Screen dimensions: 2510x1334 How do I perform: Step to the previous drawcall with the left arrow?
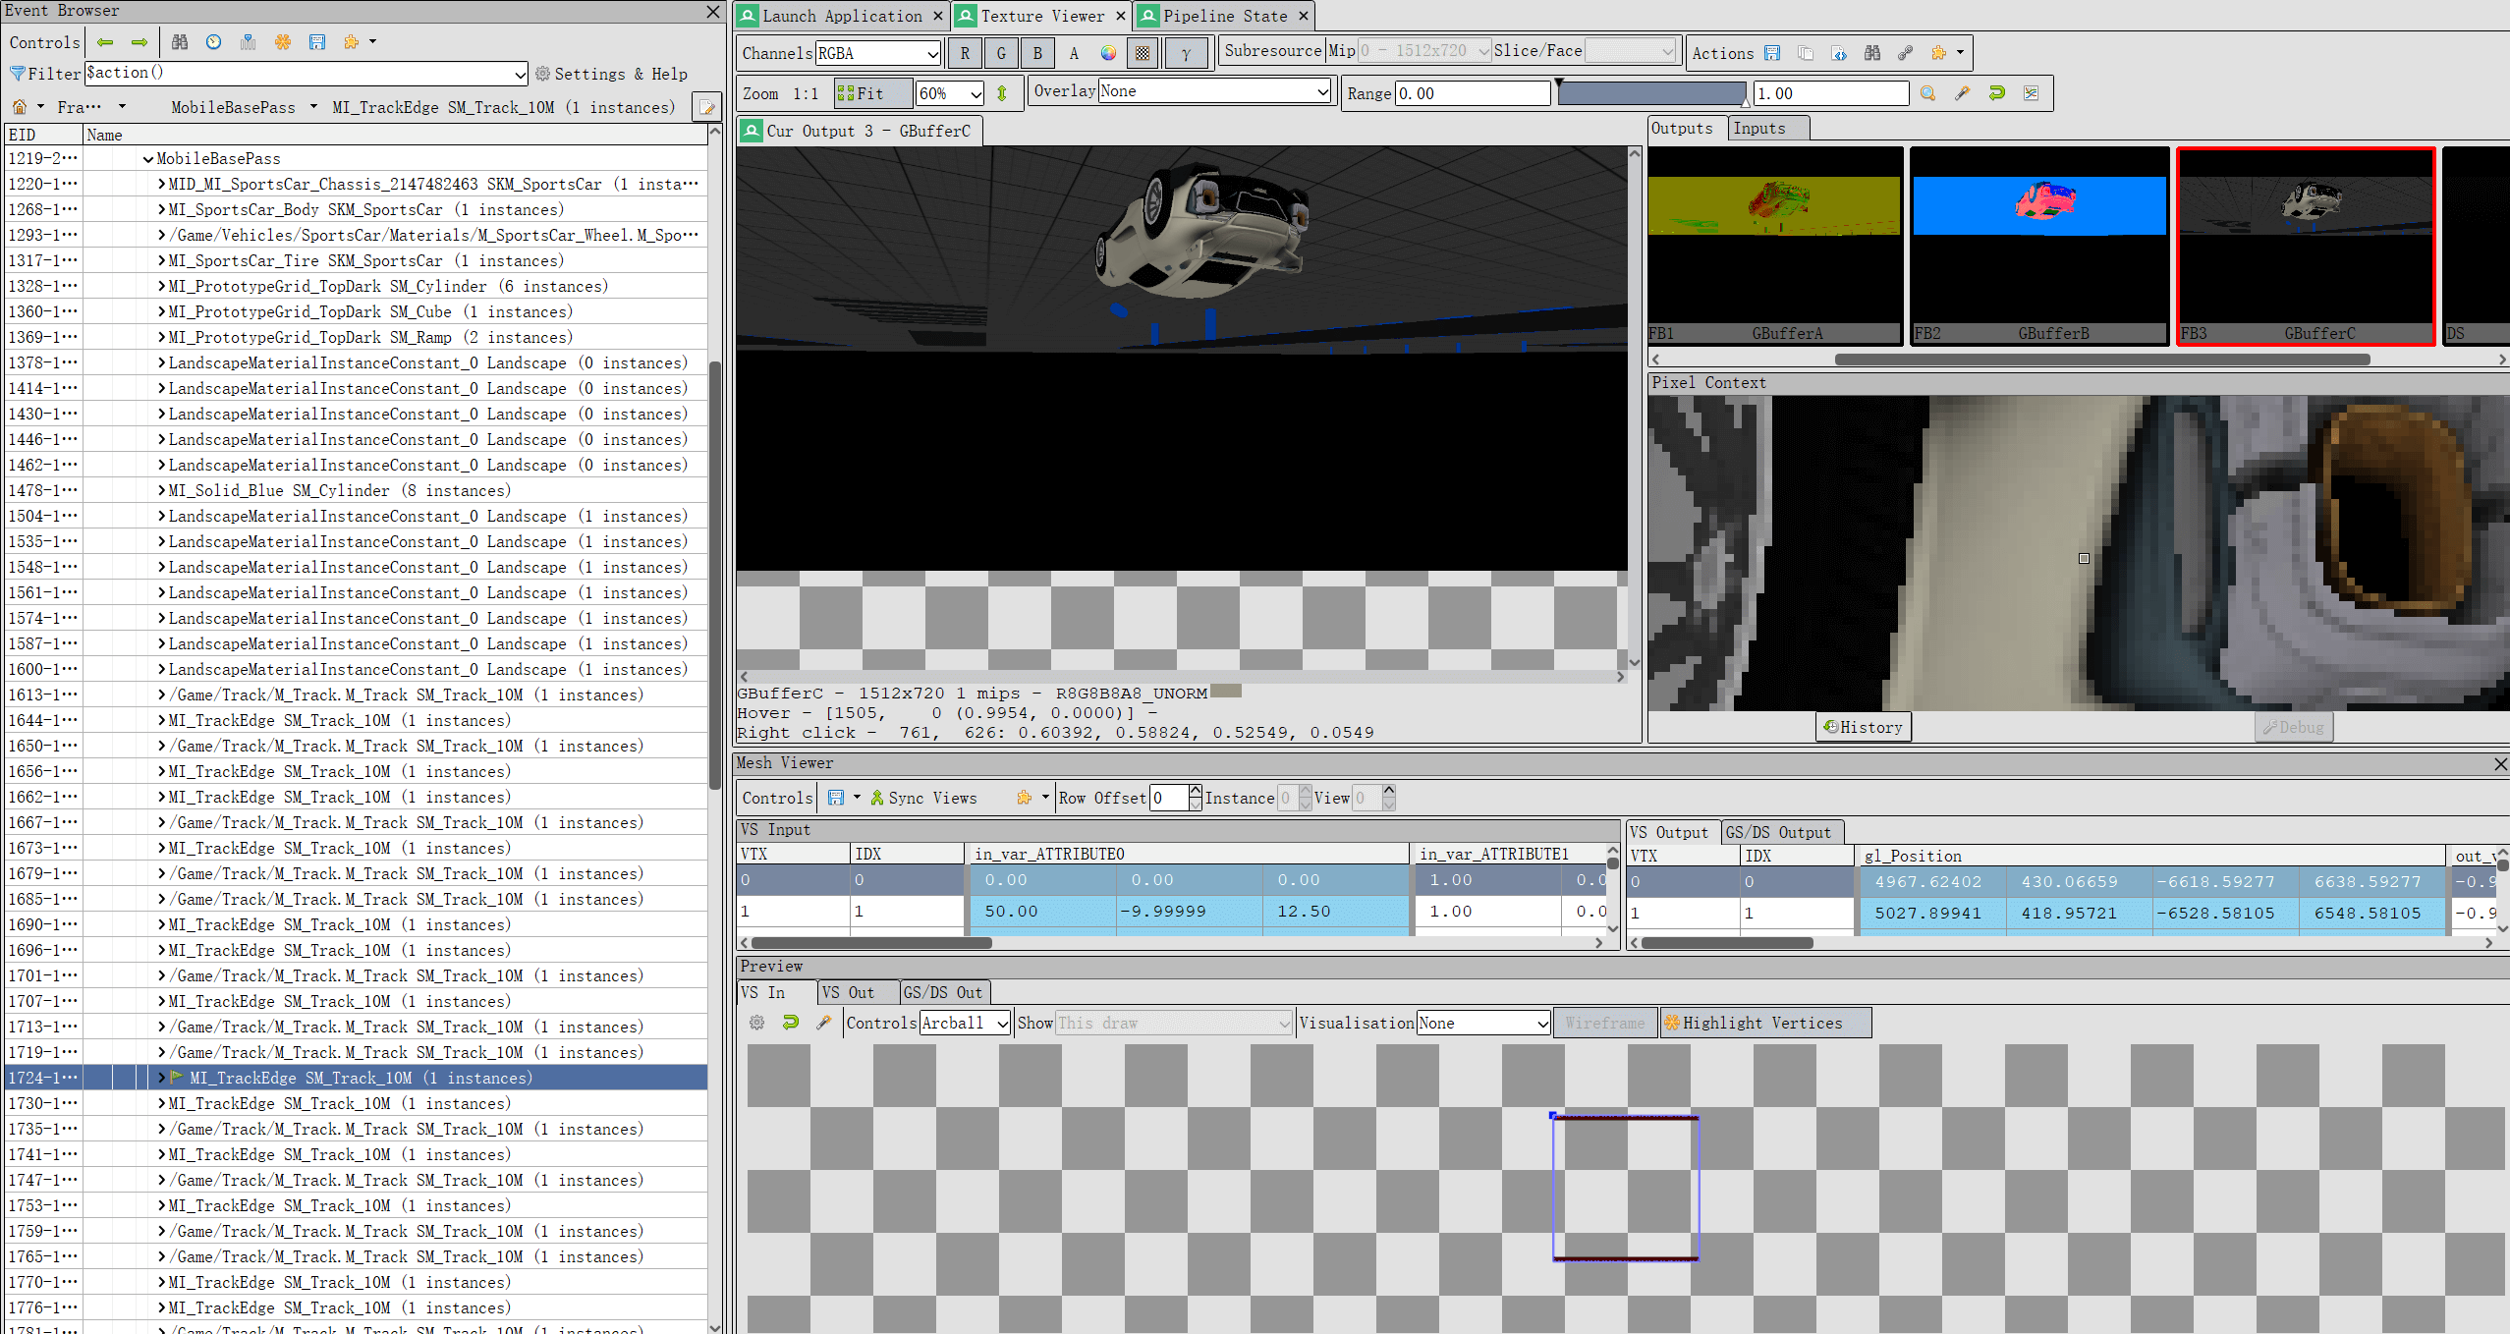click(x=105, y=42)
